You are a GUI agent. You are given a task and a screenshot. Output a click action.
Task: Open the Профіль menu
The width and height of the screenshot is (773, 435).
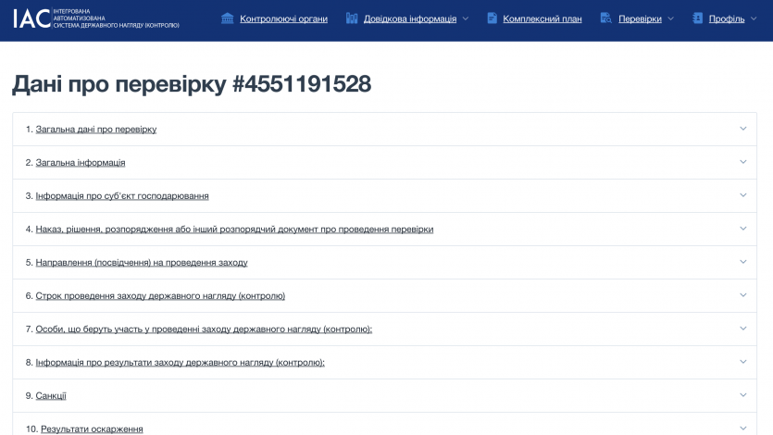click(x=727, y=19)
